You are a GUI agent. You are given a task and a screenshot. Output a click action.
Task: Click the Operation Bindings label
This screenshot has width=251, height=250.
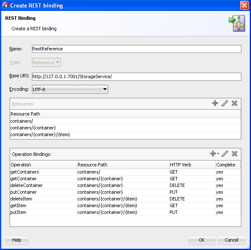(x=31, y=154)
